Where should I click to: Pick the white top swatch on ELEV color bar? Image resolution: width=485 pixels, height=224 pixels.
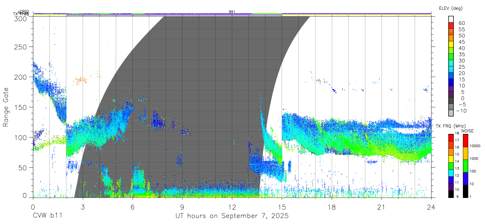451,19
